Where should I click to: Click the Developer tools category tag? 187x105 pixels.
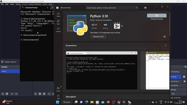pyautogui.click(x=98, y=37)
